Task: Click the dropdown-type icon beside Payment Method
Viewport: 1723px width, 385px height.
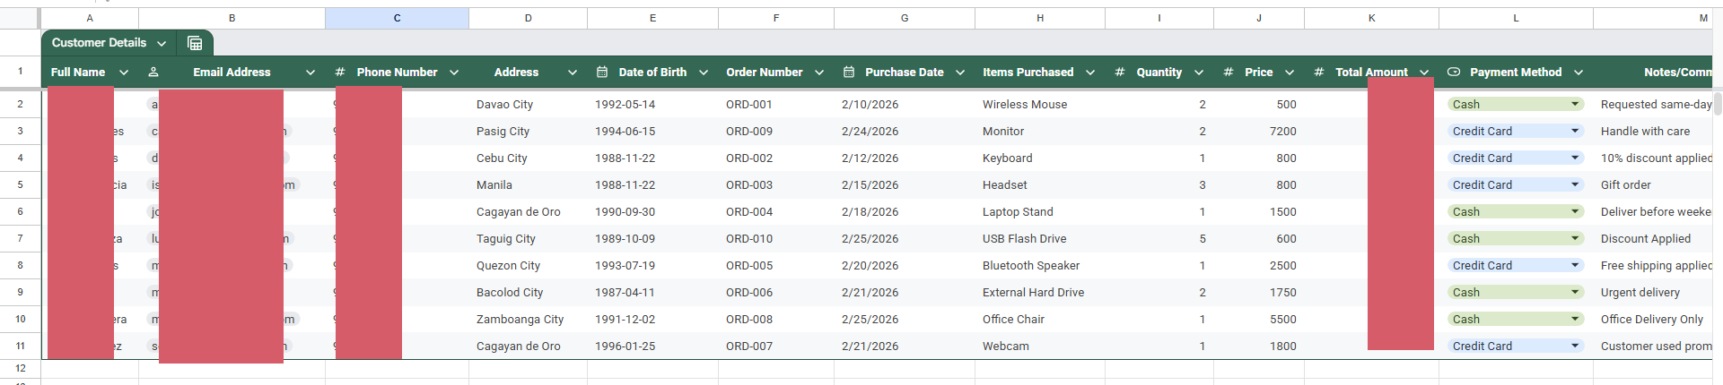Action: pos(1454,73)
